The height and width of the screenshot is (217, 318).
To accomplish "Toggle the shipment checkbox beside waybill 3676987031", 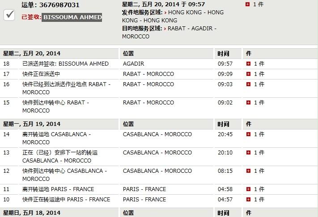I will click(9, 14).
